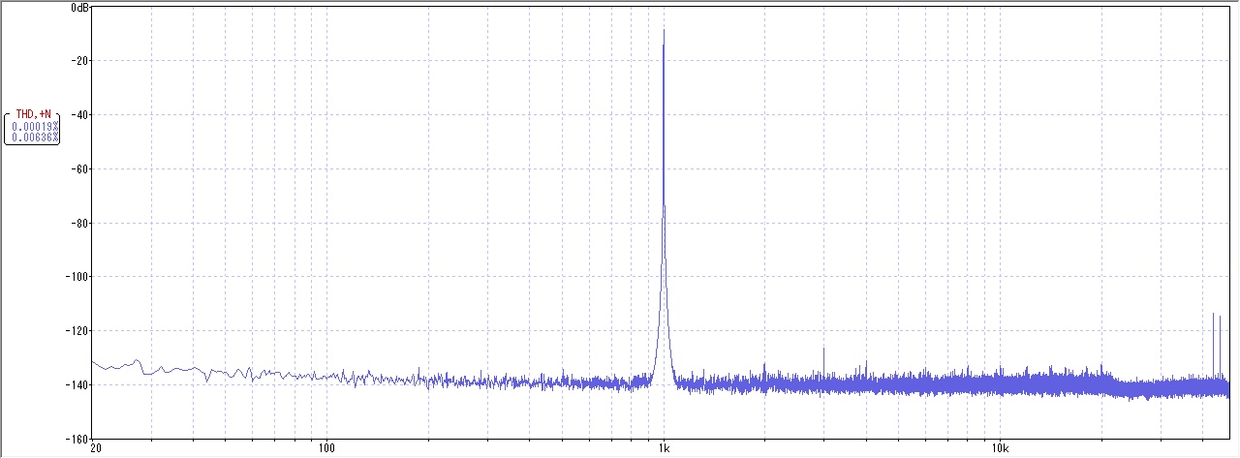Click the -80 dB axis label
This screenshot has height=458, width=1240.
(x=79, y=224)
